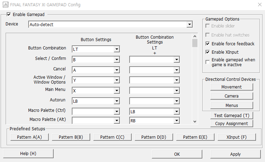Open Main Menu button dropdown showing X

pos(96,91)
